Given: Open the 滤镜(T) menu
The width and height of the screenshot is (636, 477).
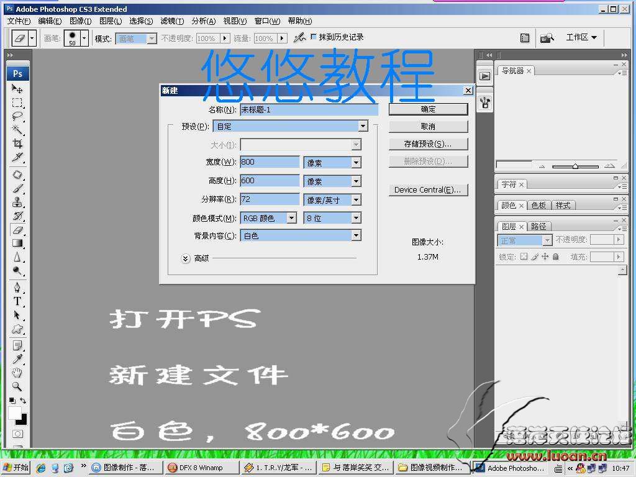Looking at the screenshot, I should click(172, 20).
